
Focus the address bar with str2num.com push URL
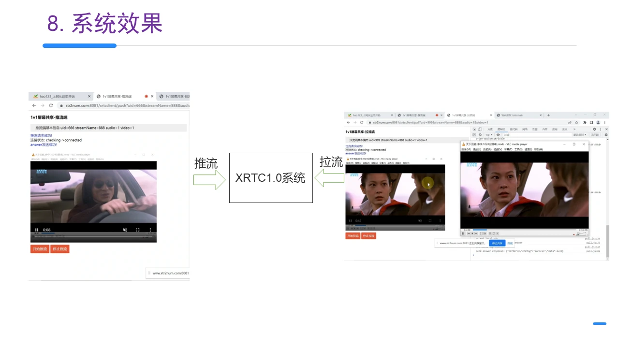pyautogui.click(x=123, y=105)
